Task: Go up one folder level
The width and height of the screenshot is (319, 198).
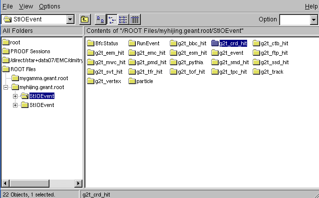Action: 85,19
